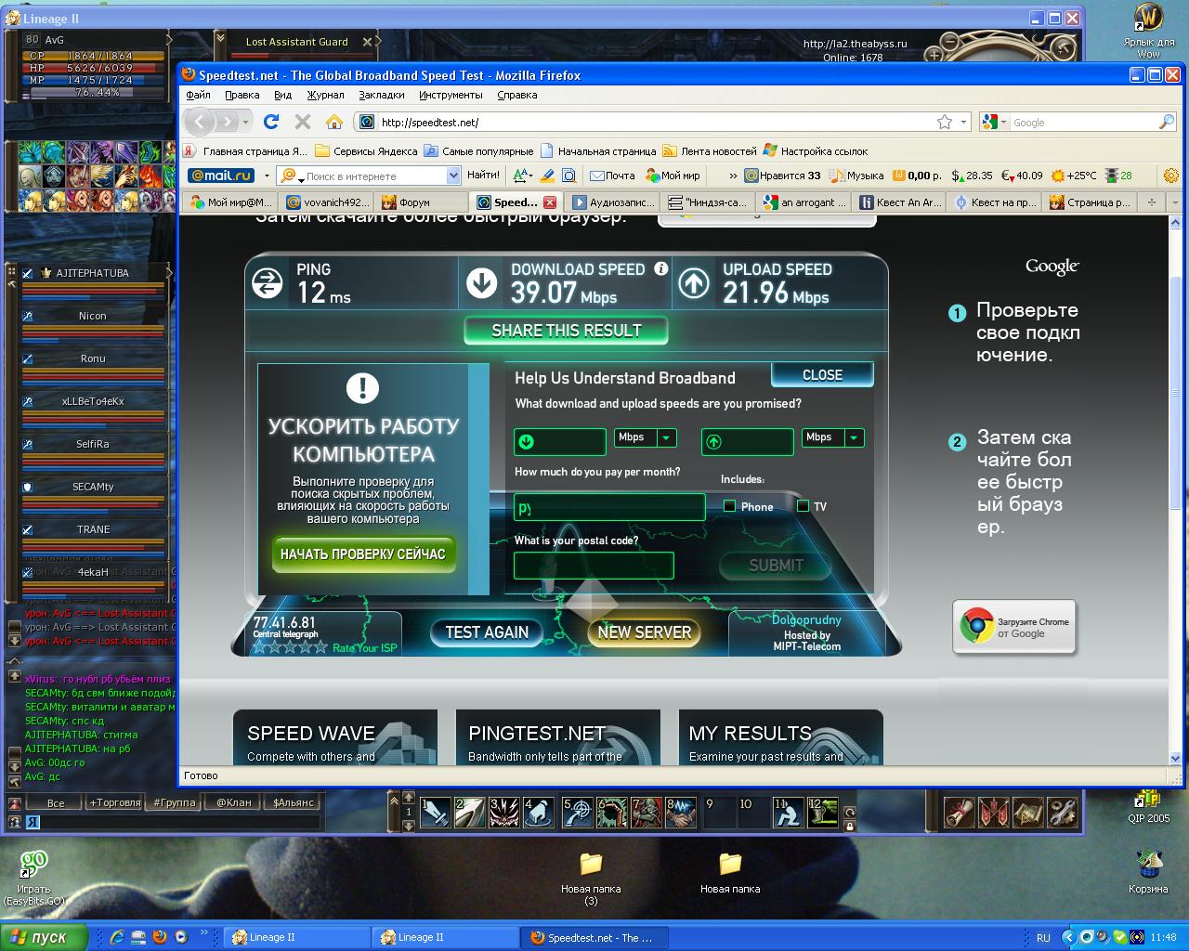Click promised download speed input field

pos(560,441)
